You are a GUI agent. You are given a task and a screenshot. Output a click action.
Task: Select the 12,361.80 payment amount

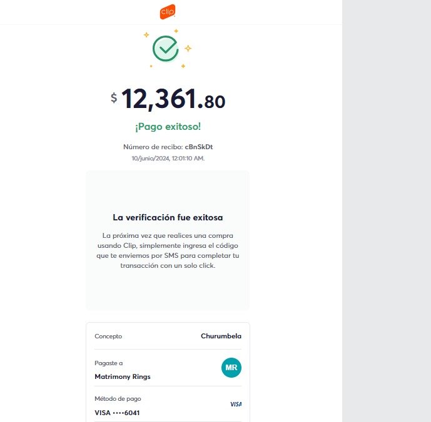coord(173,99)
